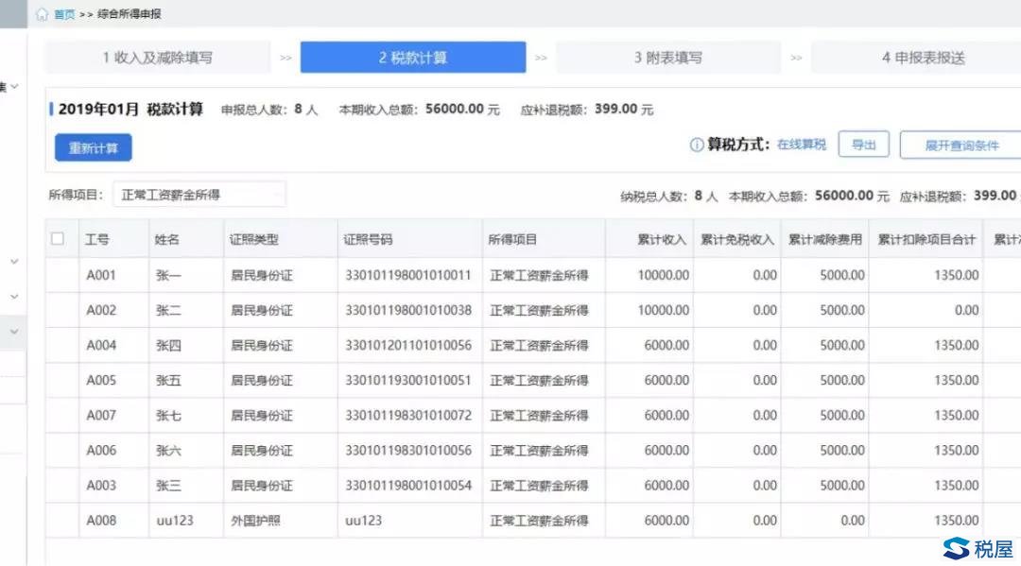Click the 在线算税 link
The width and height of the screenshot is (1021, 566).
(801, 145)
